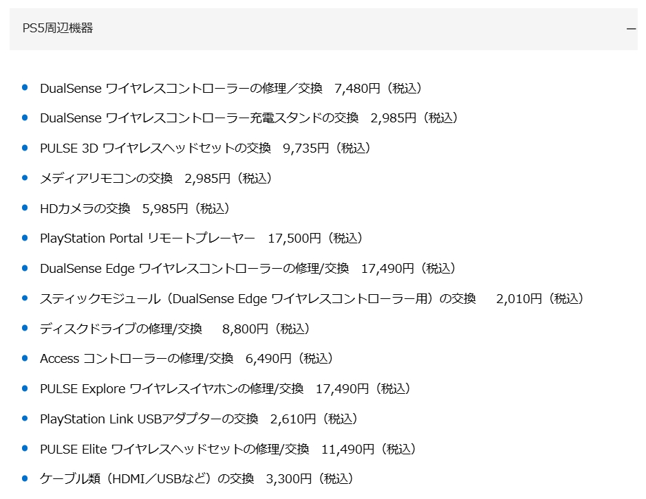The image size is (646, 499).
Task: Click the スティックモジュール exchange entry
Action: coord(258,299)
